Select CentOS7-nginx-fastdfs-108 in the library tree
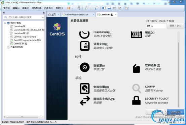This screenshot has height=125, width=186. point(27,40)
